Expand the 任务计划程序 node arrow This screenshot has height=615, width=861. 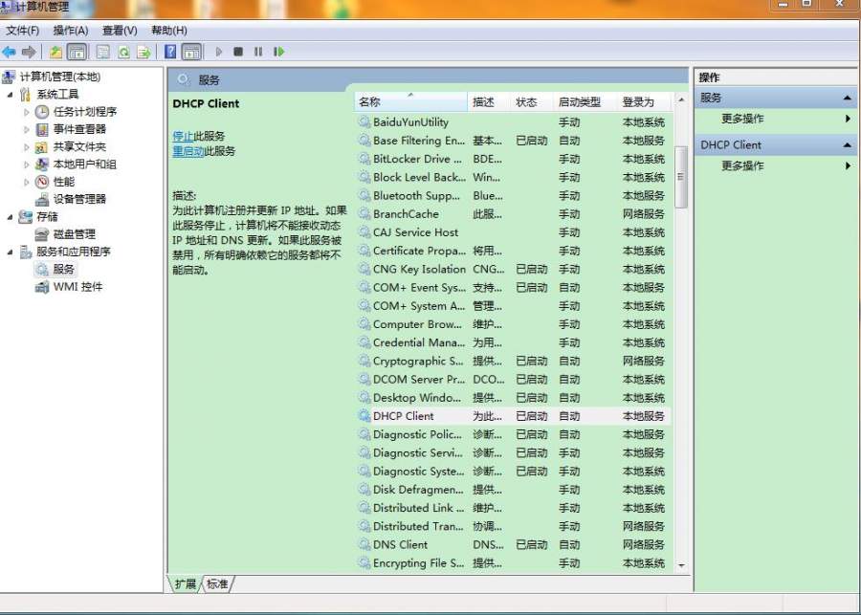(x=27, y=112)
